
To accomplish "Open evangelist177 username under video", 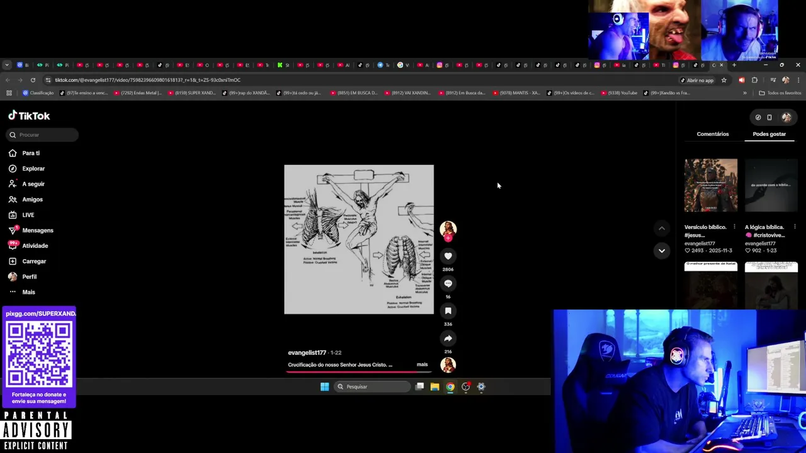I will click(307, 353).
